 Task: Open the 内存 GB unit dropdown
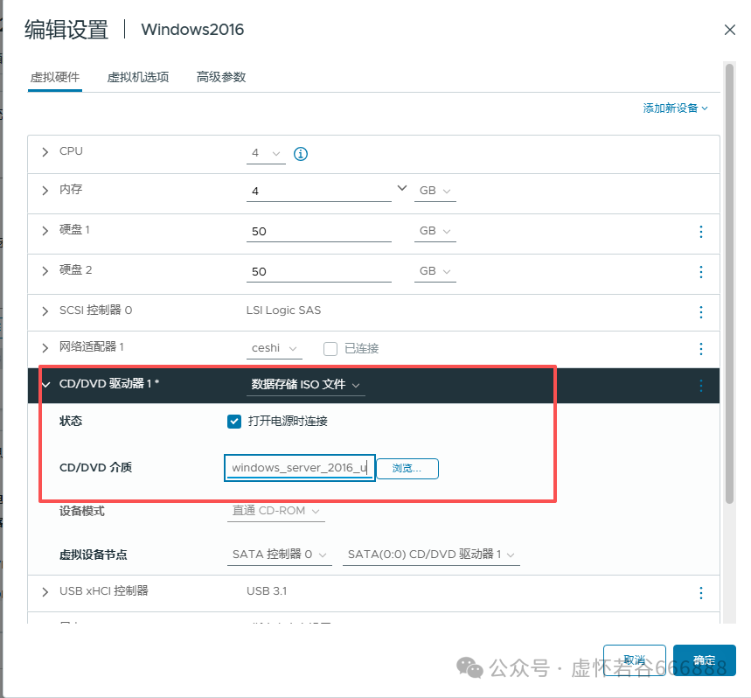(435, 192)
